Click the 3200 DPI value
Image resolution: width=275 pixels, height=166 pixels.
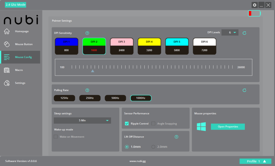point(149,50)
